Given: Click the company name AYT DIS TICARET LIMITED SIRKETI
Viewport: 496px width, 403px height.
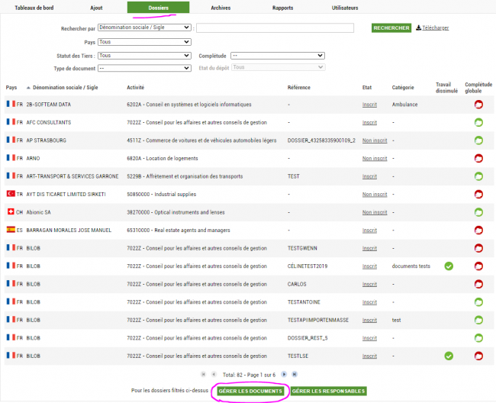Looking at the screenshot, I should (66, 194).
